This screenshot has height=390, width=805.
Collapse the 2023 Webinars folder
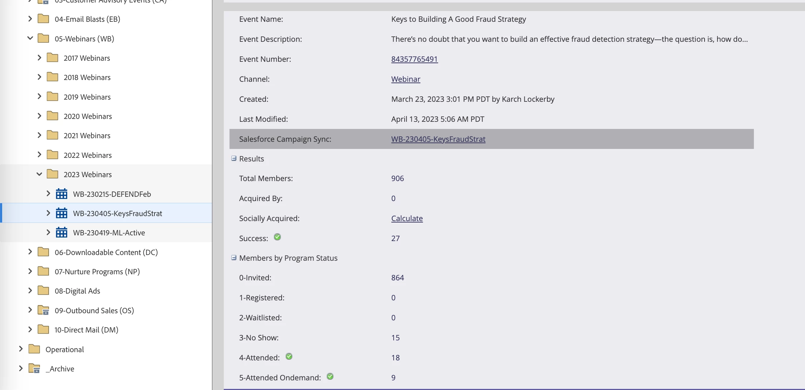tap(39, 174)
